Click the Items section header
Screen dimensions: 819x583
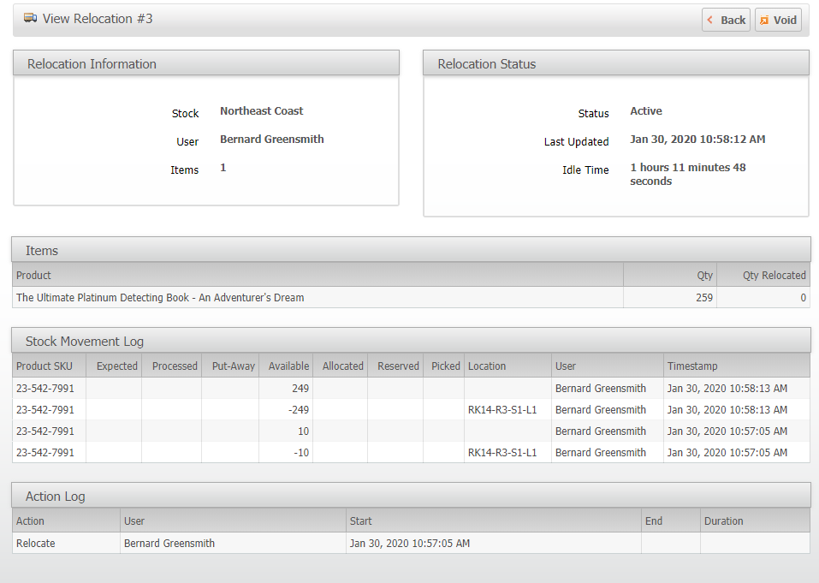point(411,250)
